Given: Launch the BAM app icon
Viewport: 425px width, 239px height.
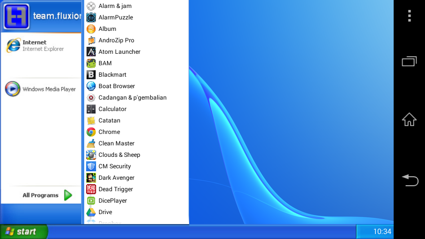Looking at the screenshot, I should 91,63.
